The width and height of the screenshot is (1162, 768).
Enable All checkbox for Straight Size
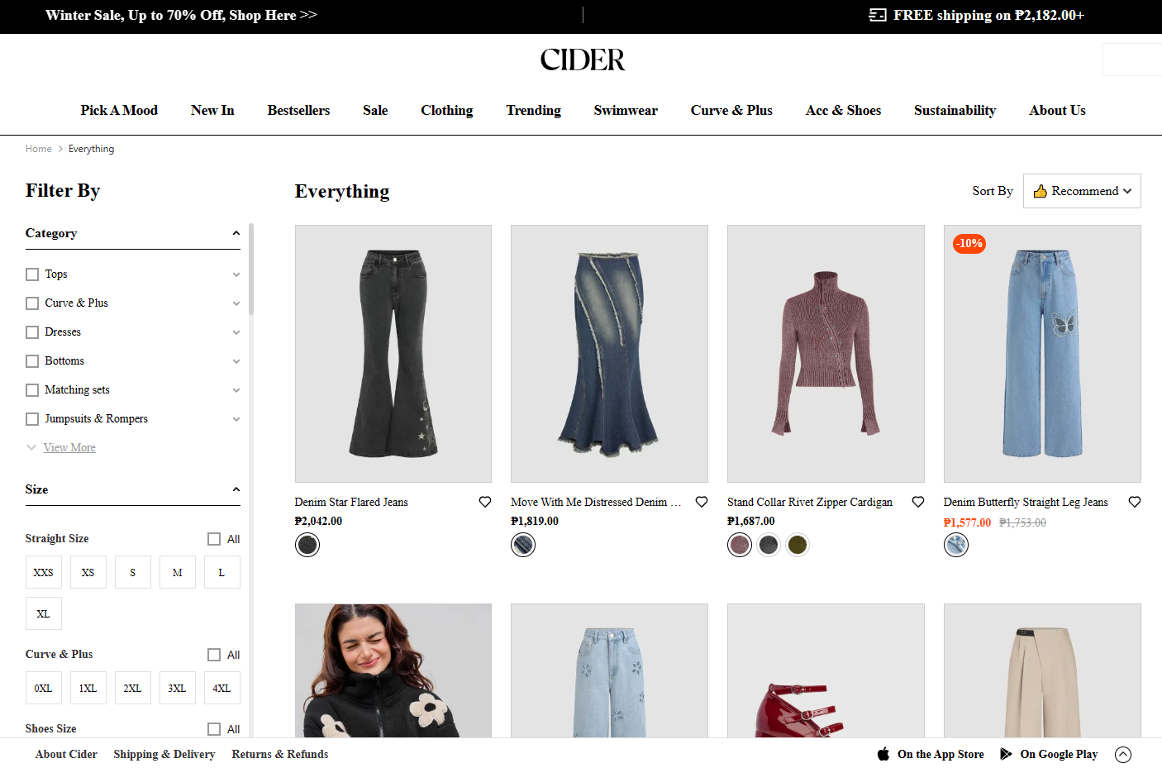tap(214, 539)
